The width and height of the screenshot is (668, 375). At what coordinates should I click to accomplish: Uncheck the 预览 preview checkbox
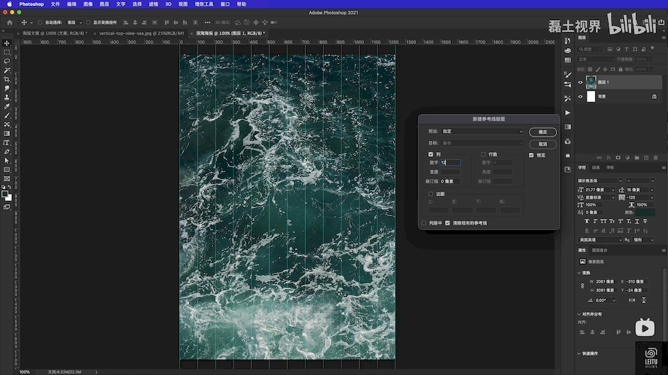(x=531, y=155)
